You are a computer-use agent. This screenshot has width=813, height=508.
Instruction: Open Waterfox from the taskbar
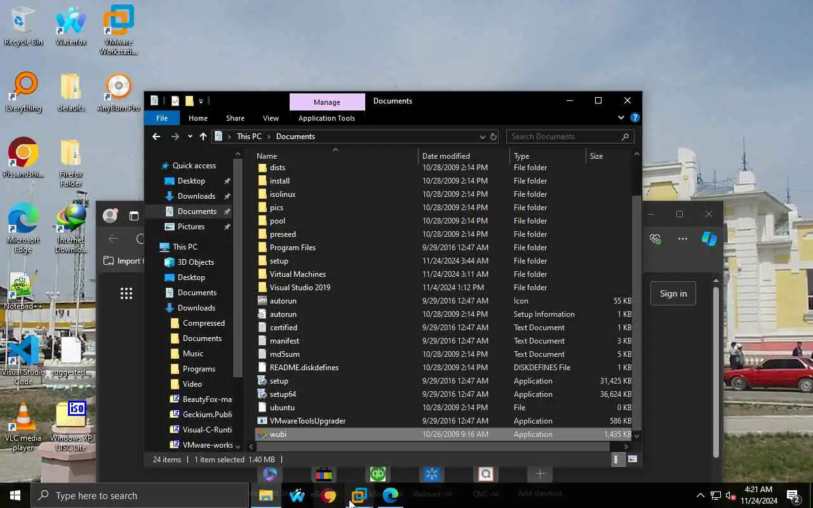pyautogui.click(x=297, y=495)
